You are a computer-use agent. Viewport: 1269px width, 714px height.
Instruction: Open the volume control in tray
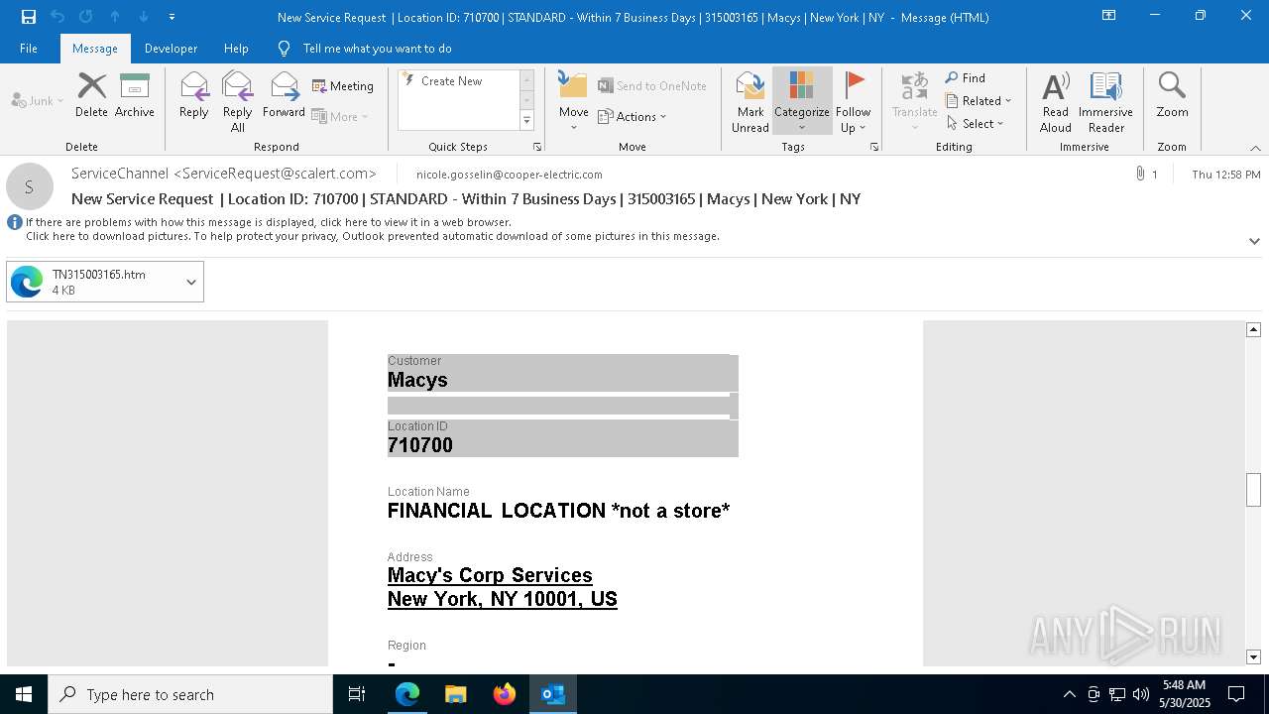pos(1141,694)
